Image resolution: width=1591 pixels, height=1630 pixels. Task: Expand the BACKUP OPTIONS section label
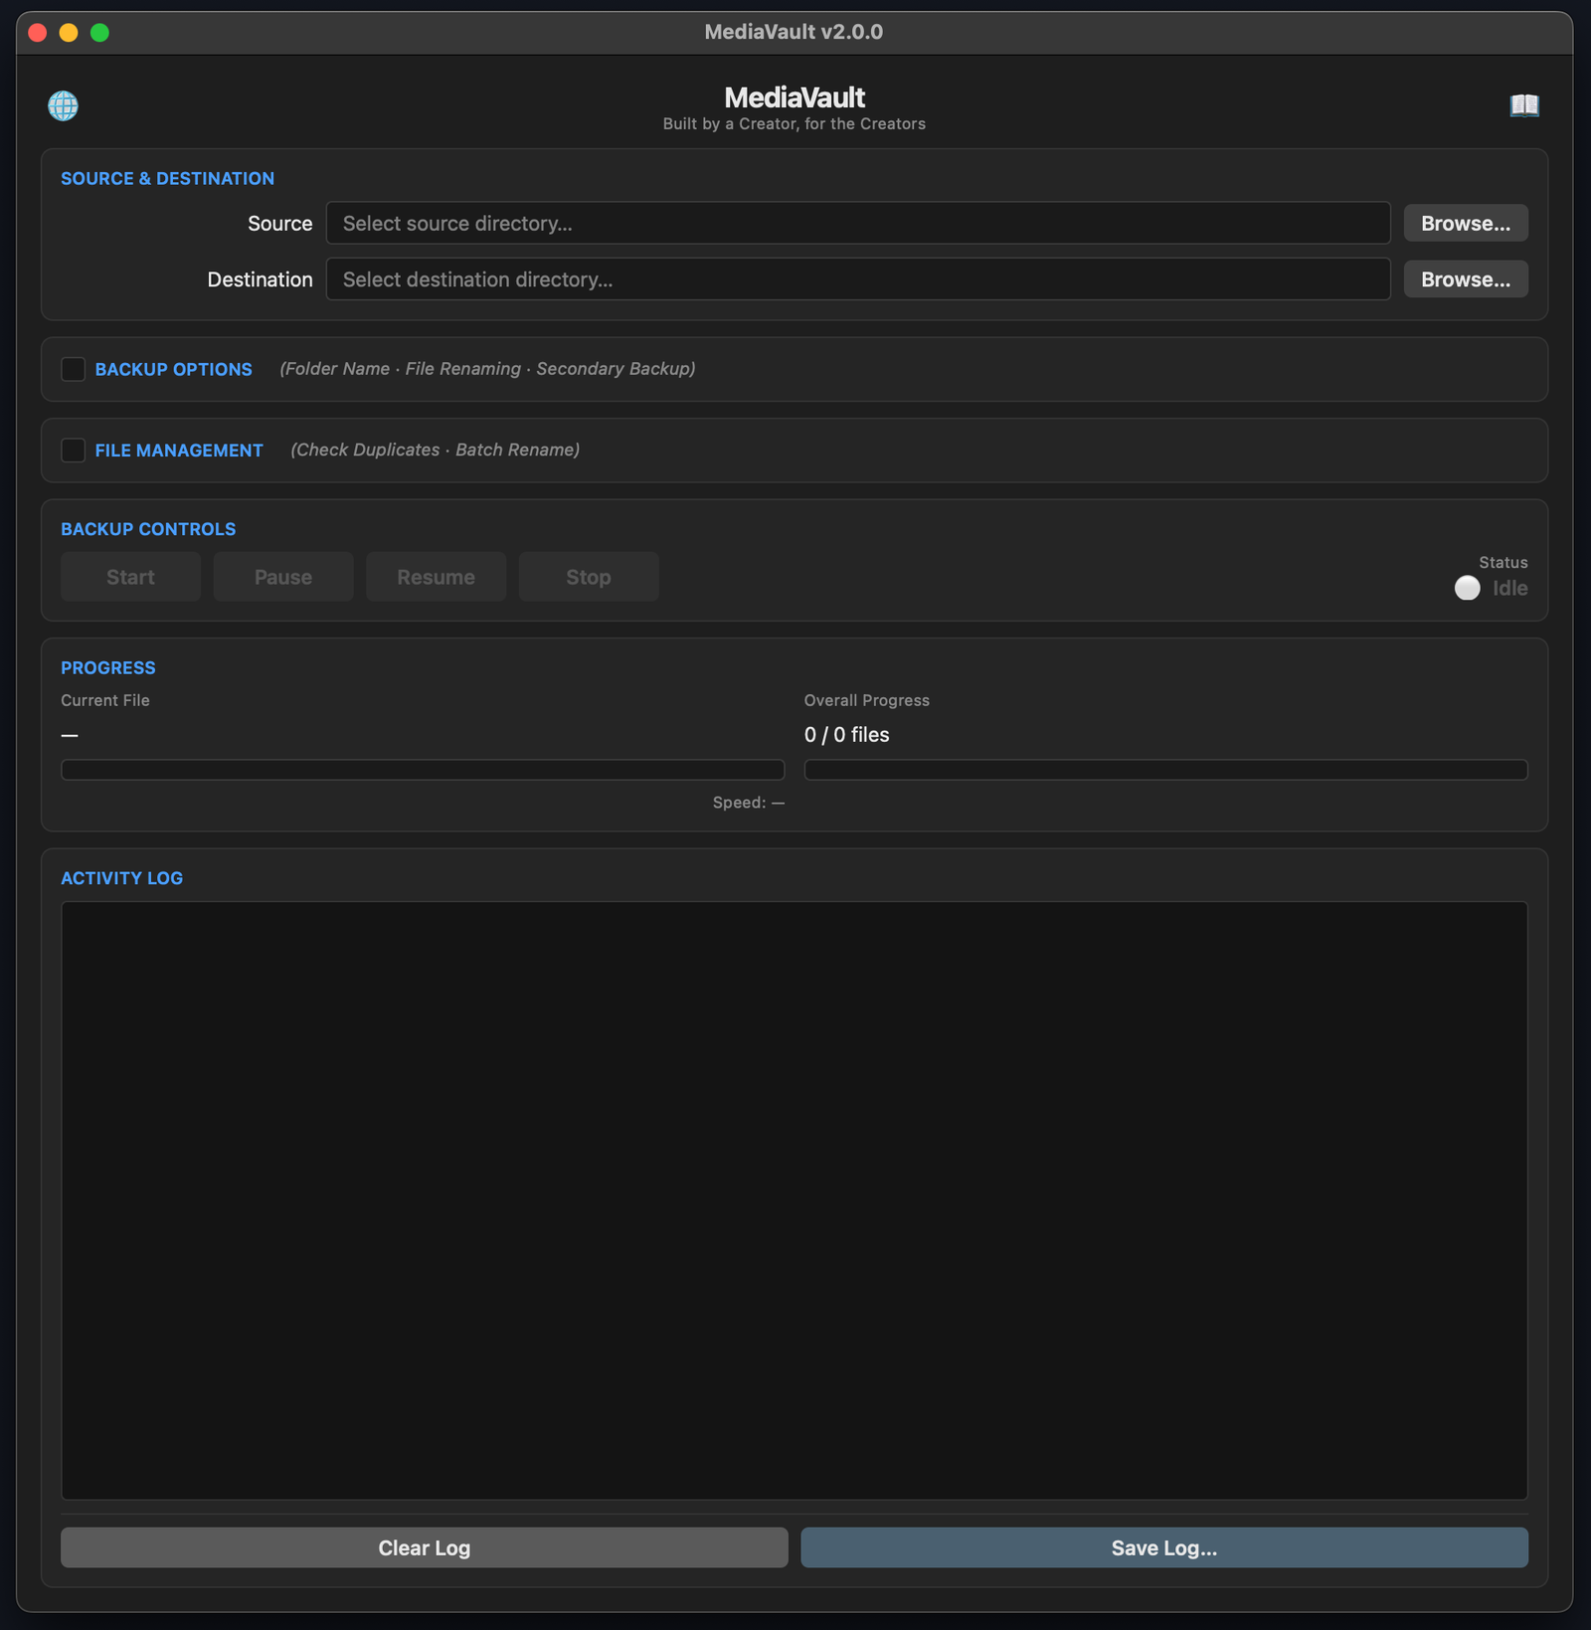click(173, 369)
